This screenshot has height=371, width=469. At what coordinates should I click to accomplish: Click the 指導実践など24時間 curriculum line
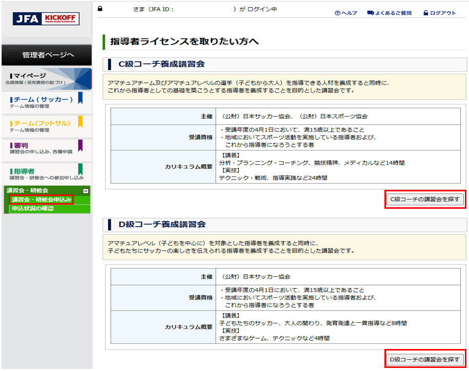tap(273, 178)
